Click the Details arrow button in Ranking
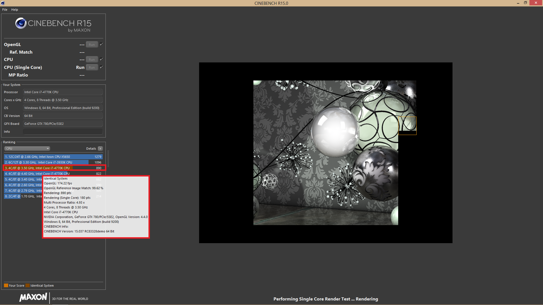543x305 pixels. [x=100, y=149]
